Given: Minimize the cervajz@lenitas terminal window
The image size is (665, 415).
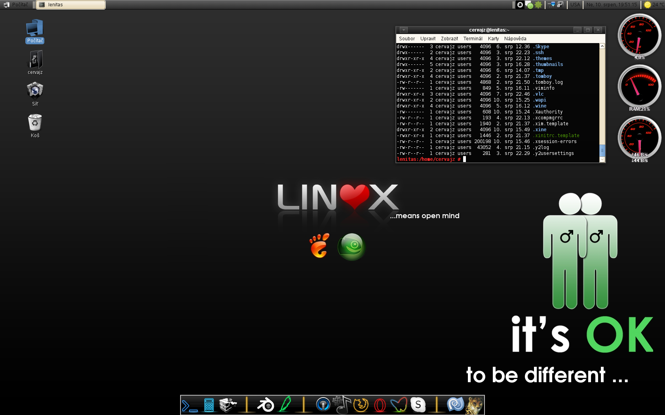Looking at the screenshot, I should [578, 30].
